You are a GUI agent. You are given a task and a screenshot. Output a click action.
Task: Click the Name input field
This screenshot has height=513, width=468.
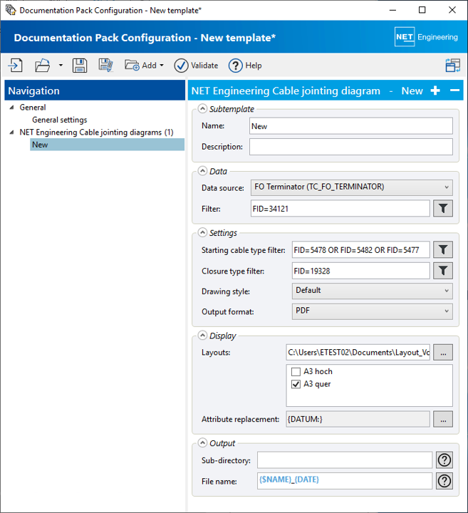351,126
